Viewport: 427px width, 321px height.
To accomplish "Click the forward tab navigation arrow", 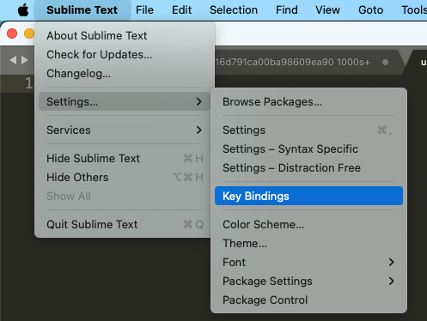I will 25,60.
